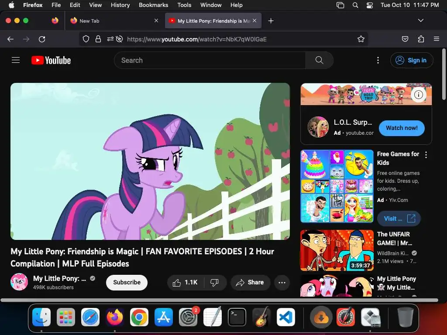Click the horizontal scrollbar
The width and height of the screenshot is (447, 335).
219,300
